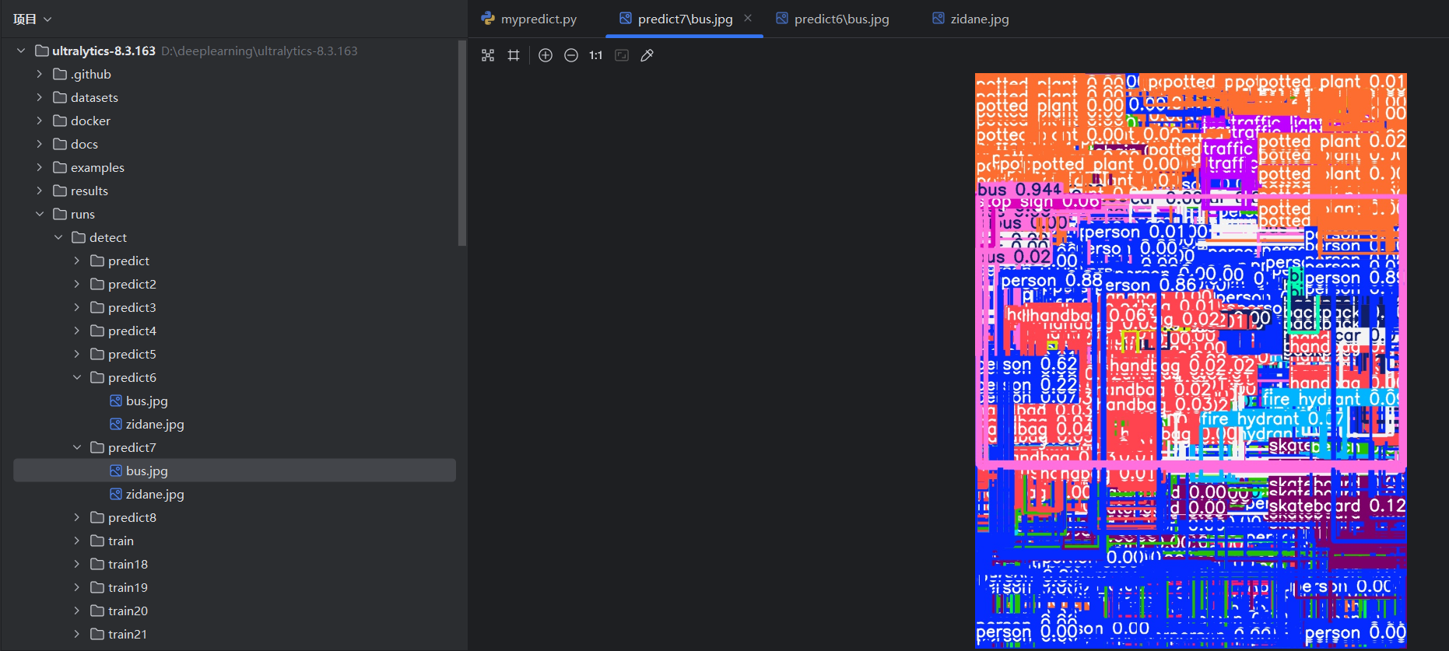Expand the .github folder arrow
Screen dimensions: 1449x651
[x=40, y=74]
